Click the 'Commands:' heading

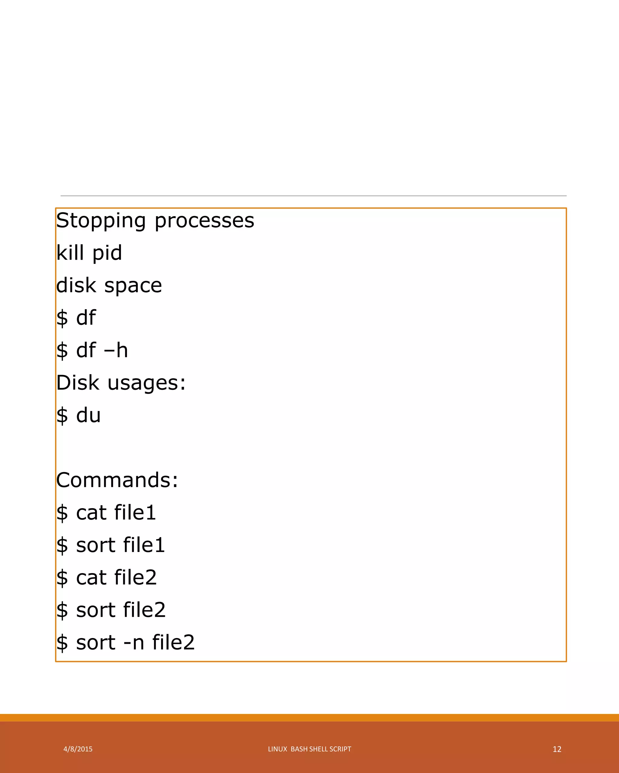[117, 480]
